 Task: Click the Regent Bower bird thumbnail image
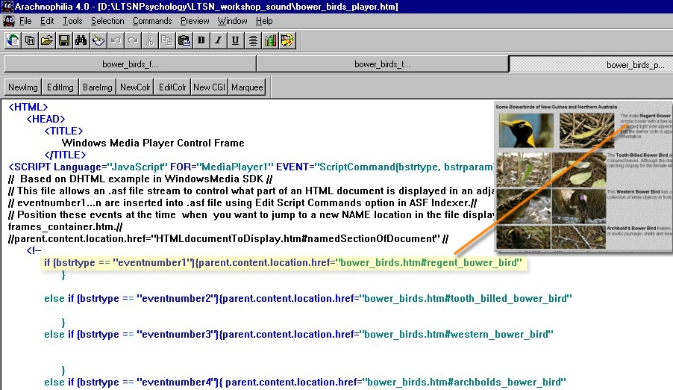pos(526,131)
